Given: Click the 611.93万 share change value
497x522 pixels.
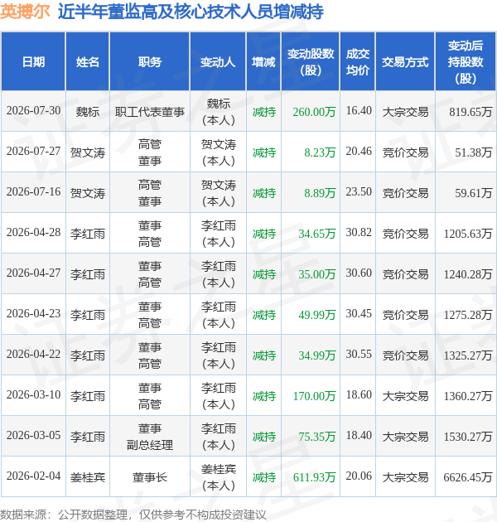Looking at the screenshot, I should tap(314, 477).
